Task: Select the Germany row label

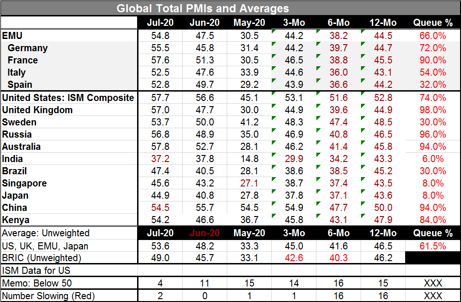Action: pyautogui.click(x=28, y=48)
